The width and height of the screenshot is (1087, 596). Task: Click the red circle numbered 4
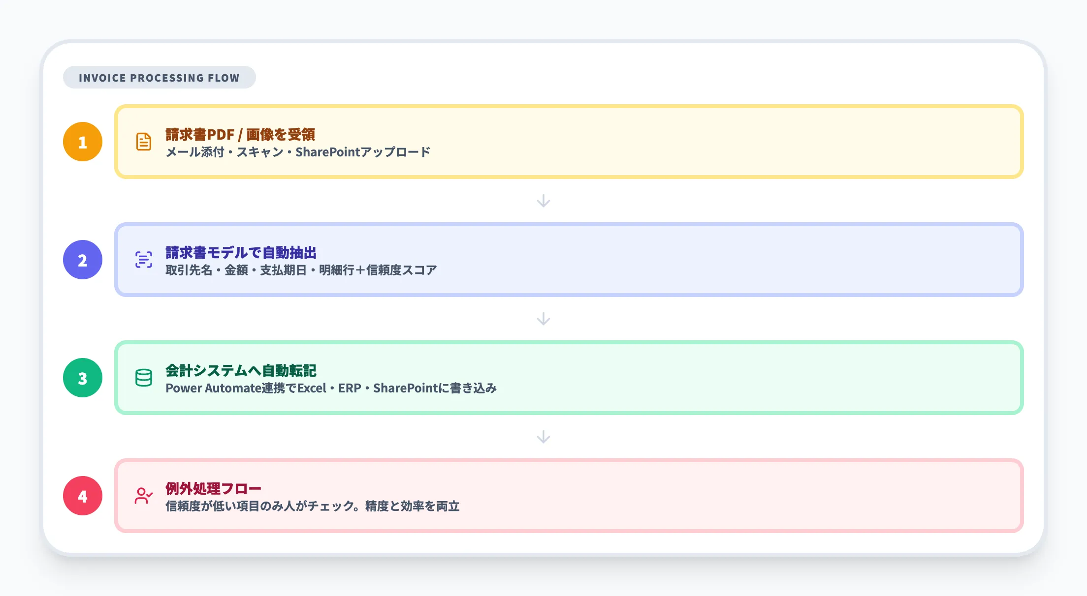[82, 496]
